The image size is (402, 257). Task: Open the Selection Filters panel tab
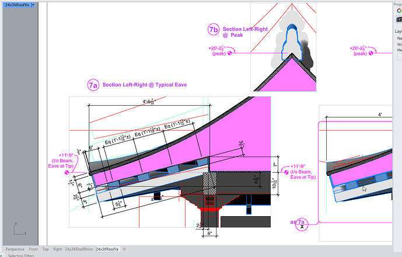coord(21,255)
